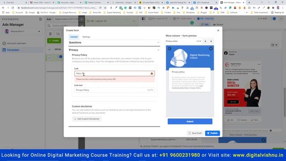Open tab search chevron in title bar
286x161 pixels.
click(x=262, y=2)
